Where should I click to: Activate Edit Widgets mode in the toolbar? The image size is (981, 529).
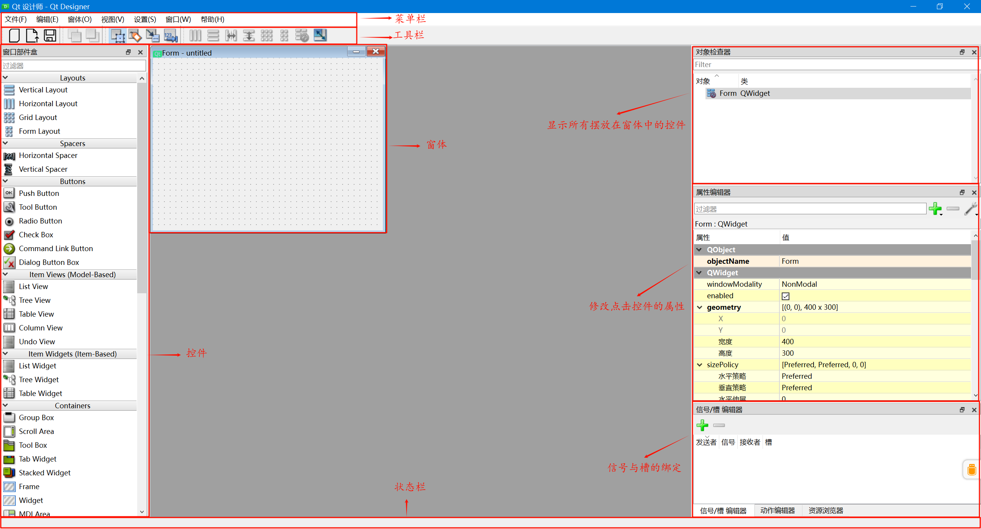[x=118, y=36]
